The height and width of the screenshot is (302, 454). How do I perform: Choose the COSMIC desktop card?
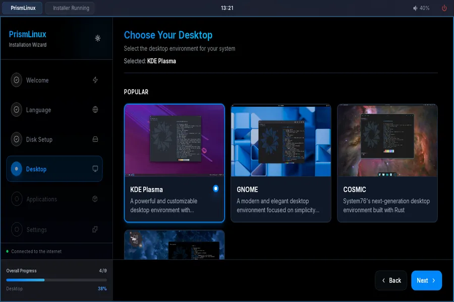coord(387,163)
